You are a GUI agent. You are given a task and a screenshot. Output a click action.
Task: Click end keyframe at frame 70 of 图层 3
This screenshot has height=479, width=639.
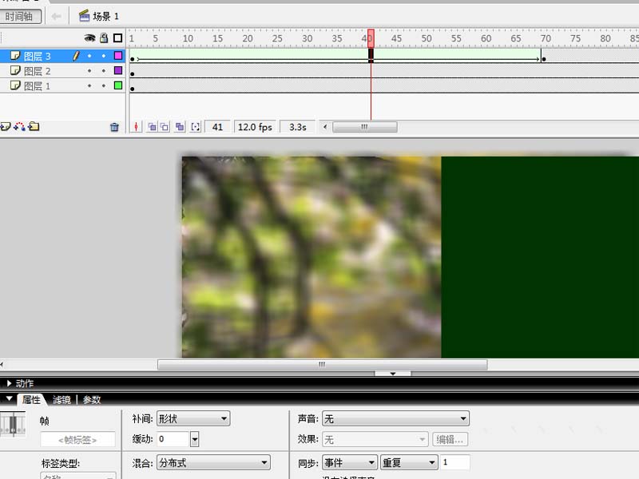click(x=544, y=59)
